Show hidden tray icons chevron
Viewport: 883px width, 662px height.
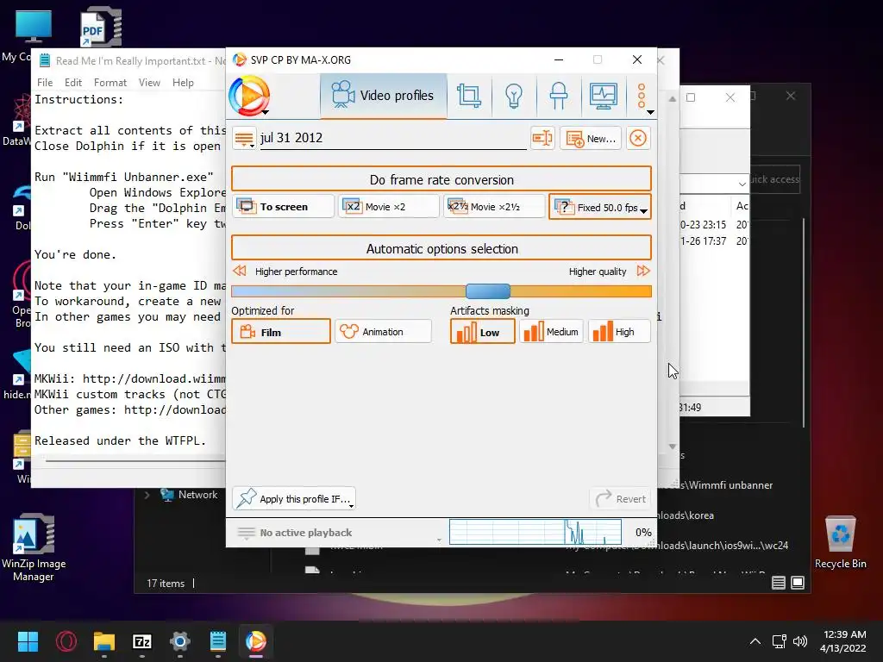(755, 641)
